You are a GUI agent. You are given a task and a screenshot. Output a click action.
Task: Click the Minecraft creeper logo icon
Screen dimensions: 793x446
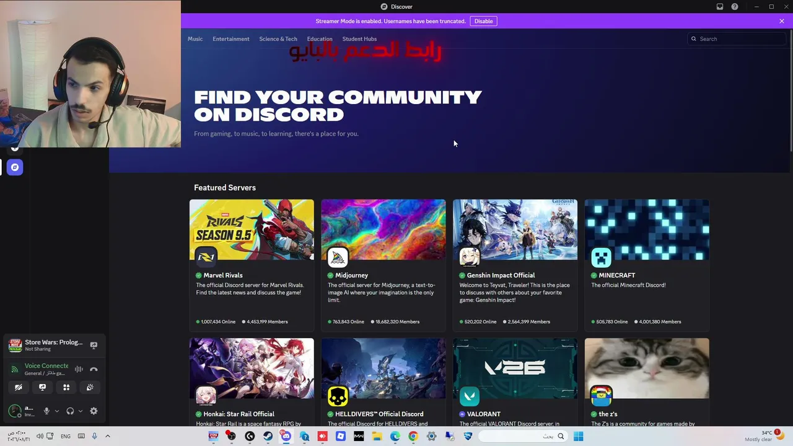[601, 257]
